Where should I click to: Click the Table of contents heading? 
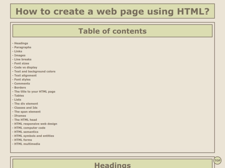click(112, 31)
